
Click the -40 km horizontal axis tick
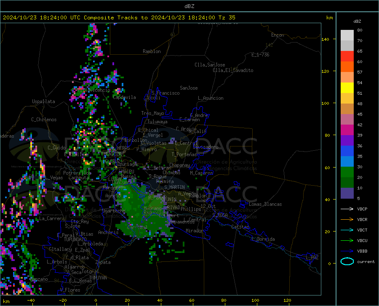click(x=31, y=300)
